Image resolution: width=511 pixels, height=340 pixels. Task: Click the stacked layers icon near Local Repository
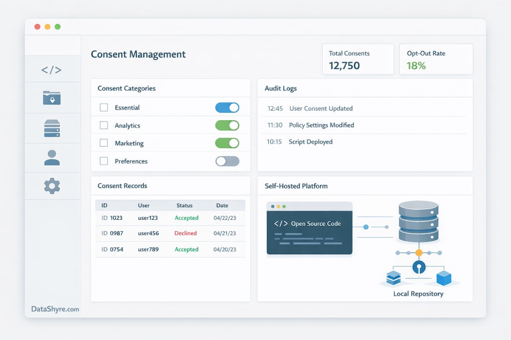(x=393, y=278)
